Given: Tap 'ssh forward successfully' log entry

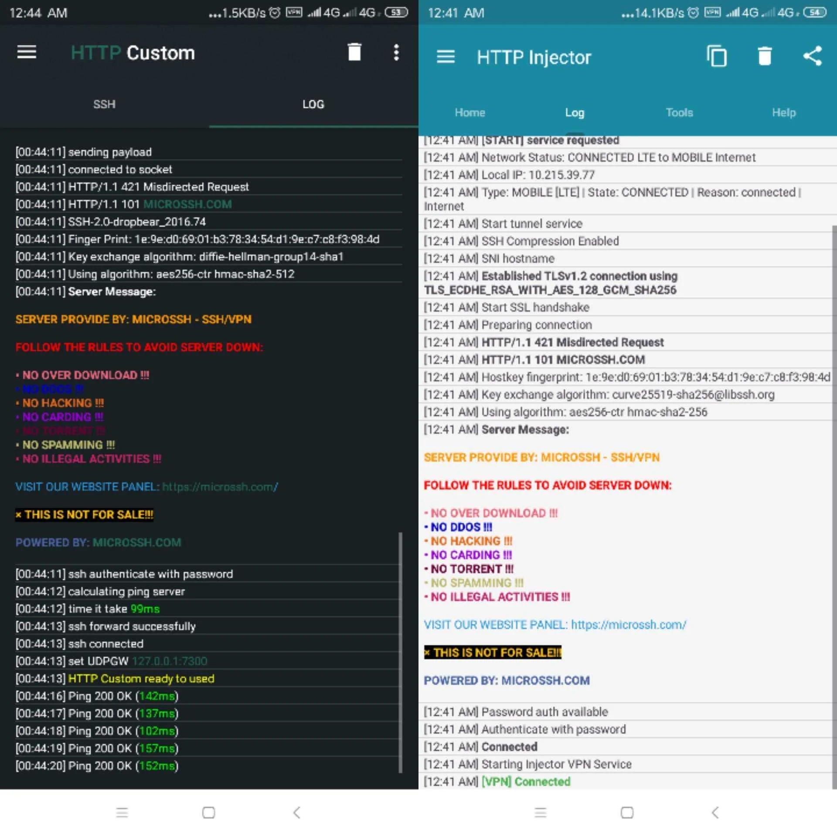Looking at the screenshot, I should [105, 626].
